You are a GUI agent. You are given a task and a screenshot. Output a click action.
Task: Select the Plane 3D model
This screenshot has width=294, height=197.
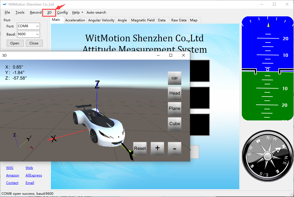pyautogui.click(x=175, y=108)
